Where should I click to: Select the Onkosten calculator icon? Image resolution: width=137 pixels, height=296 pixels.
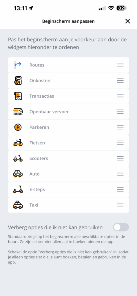pos(18,81)
